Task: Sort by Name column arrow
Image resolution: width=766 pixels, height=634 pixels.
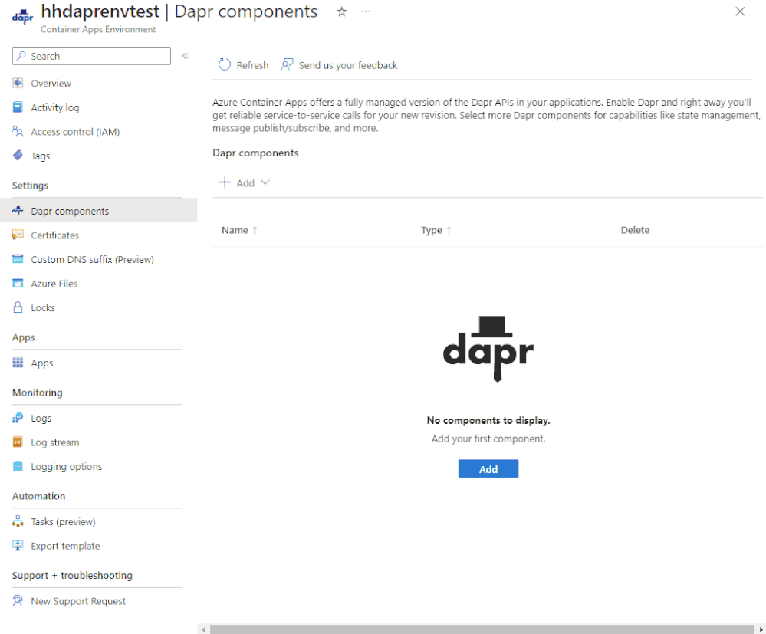Action: (255, 230)
